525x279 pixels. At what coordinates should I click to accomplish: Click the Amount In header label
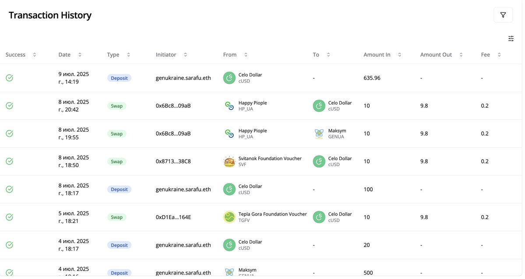377,55
